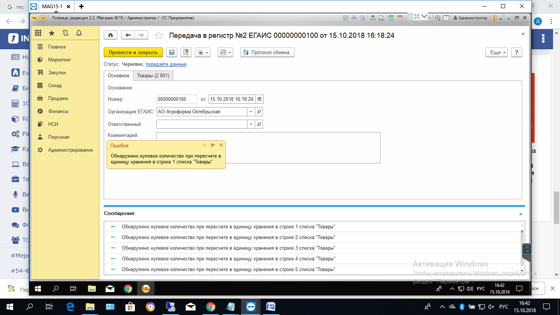Image resolution: width=560 pixels, height=315 pixels.
Task: Open Продажи section in sidebar
Action: 58,98
